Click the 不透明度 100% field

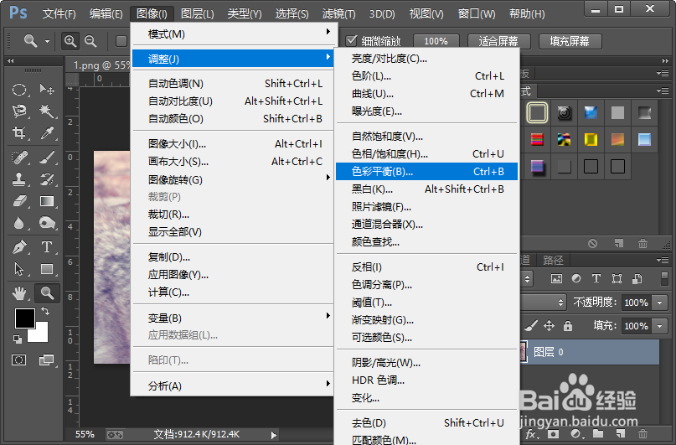(x=637, y=303)
